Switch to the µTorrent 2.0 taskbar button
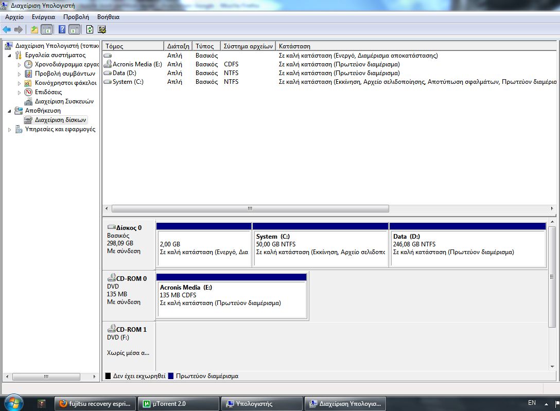 (178, 403)
